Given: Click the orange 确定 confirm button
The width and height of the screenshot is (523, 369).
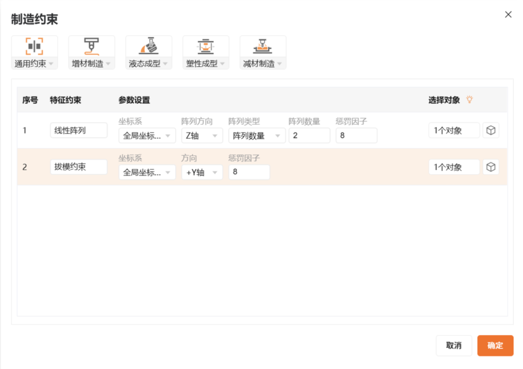Looking at the screenshot, I should pyautogui.click(x=495, y=346).
